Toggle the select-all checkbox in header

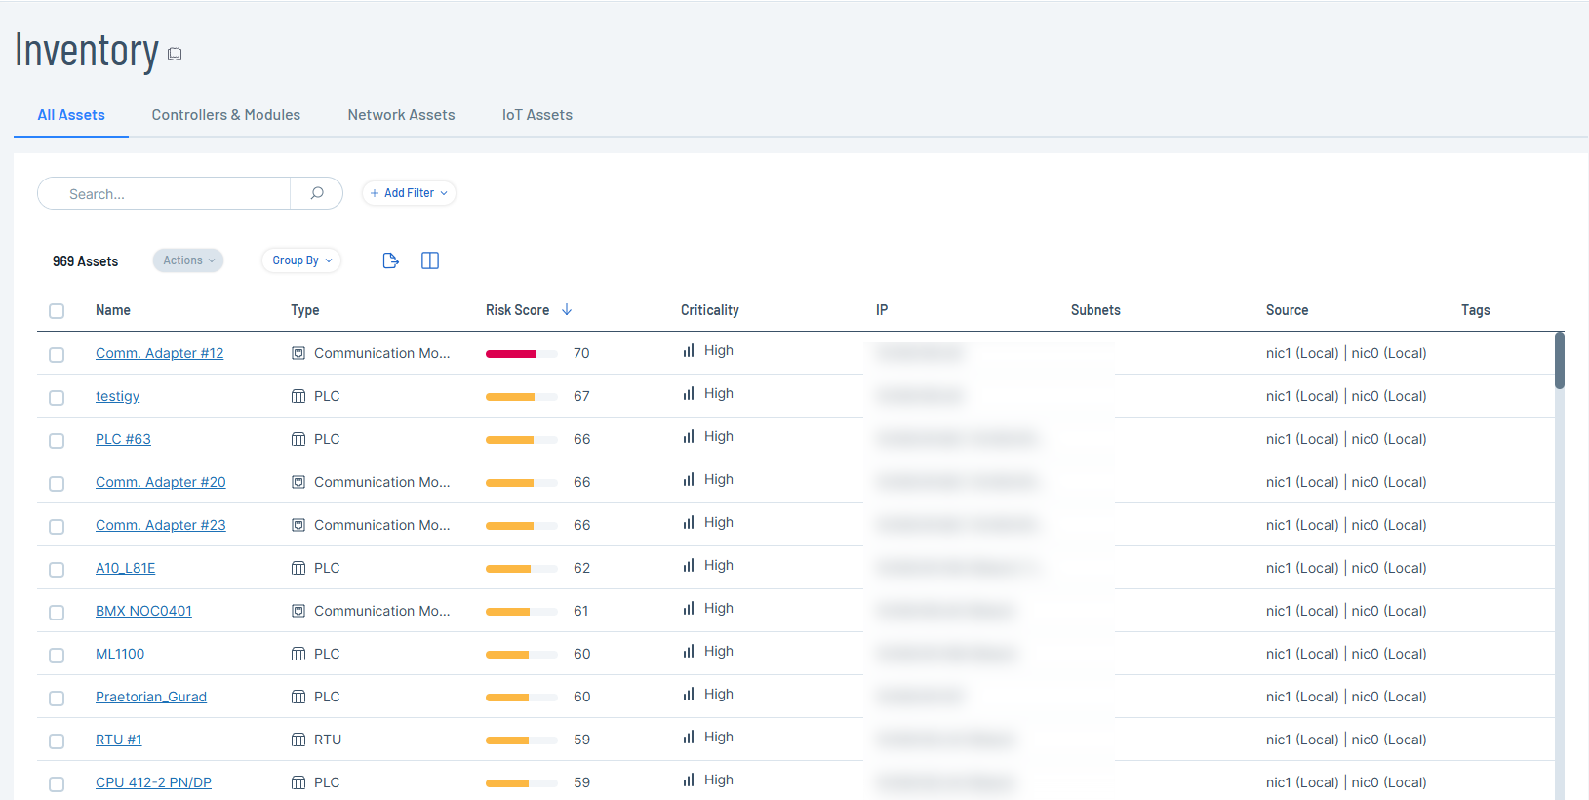[57, 311]
